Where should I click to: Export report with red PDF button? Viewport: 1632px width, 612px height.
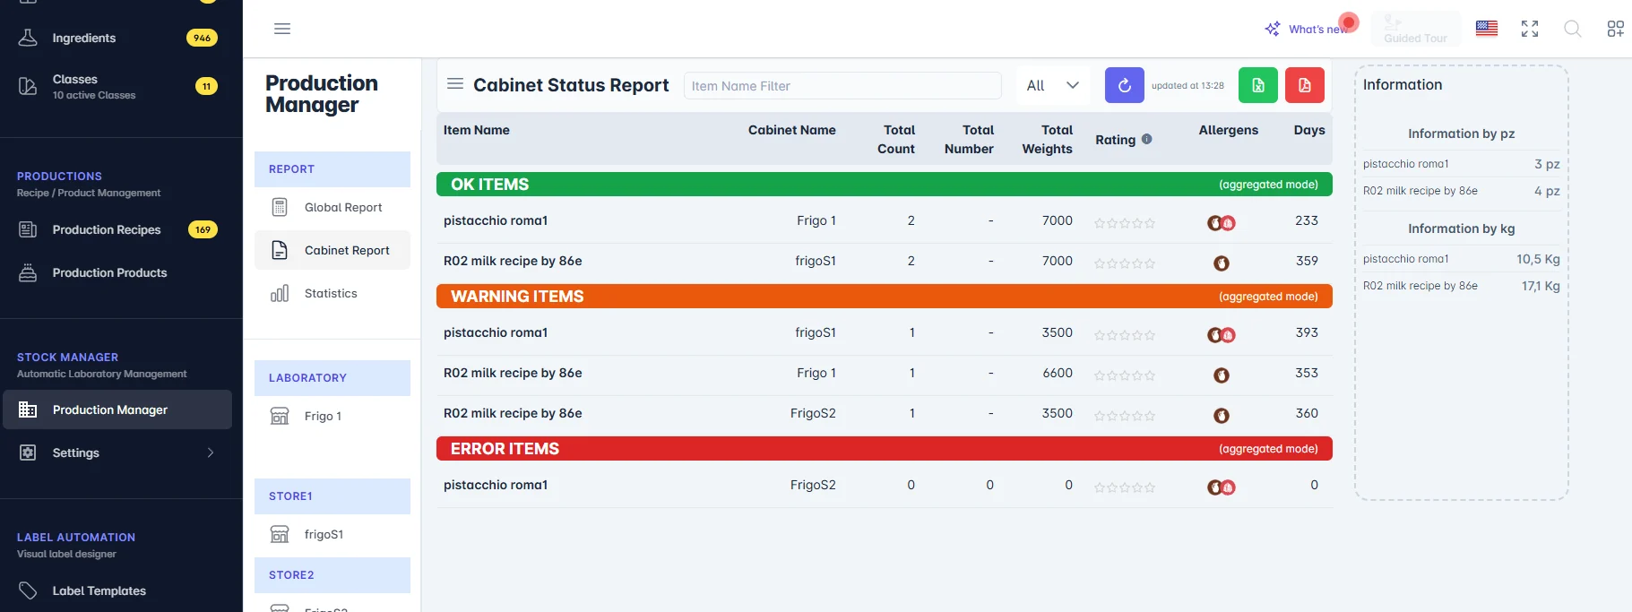pyautogui.click(x=1305, y=85)
